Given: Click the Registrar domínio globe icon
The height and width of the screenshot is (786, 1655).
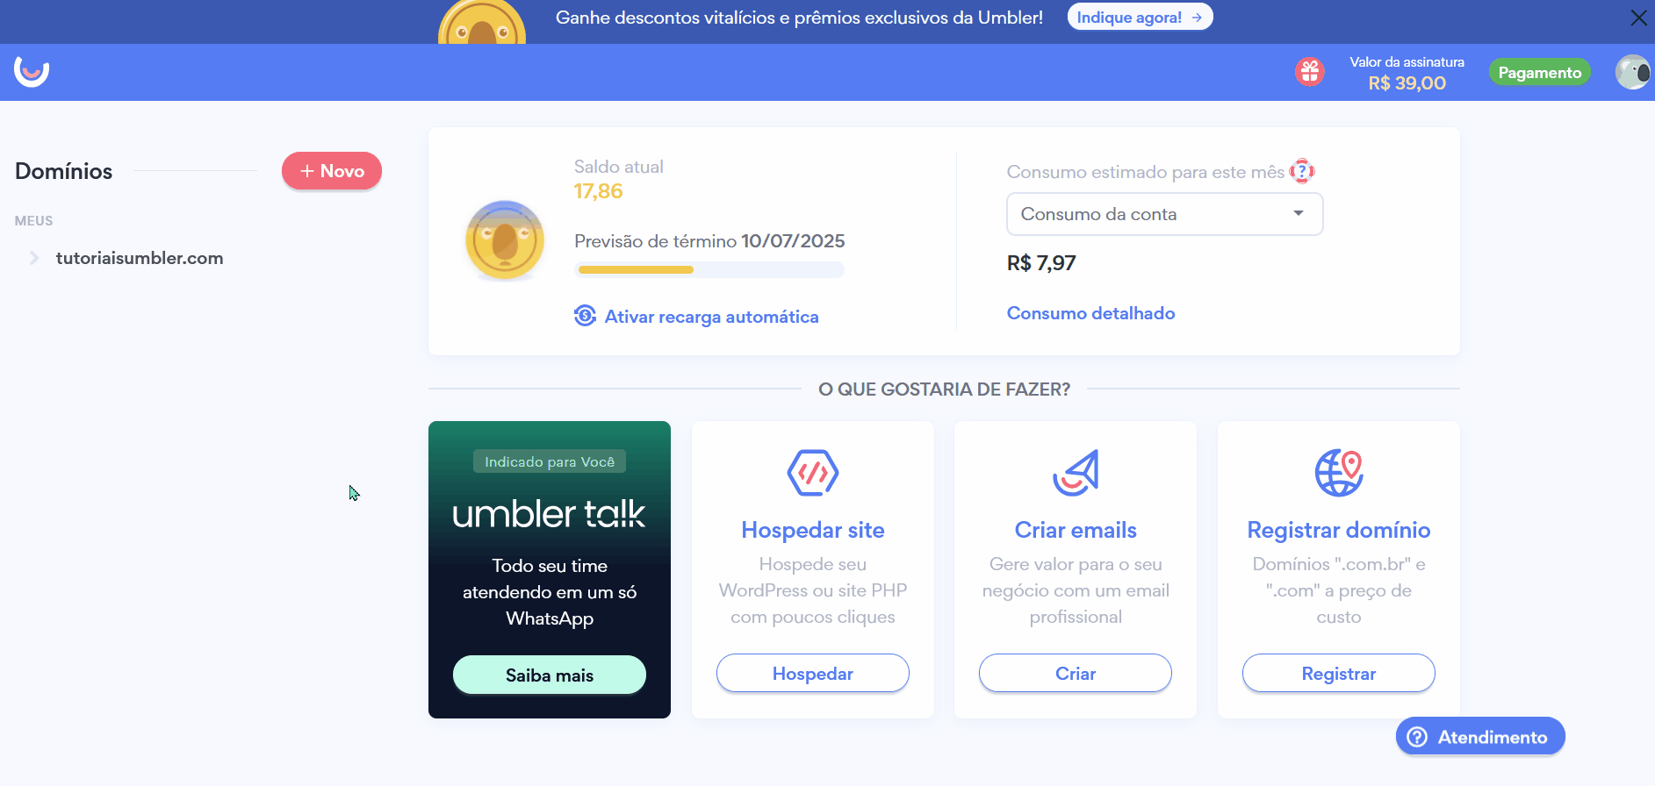Looking at the screenshot, I should (1339, 473).
